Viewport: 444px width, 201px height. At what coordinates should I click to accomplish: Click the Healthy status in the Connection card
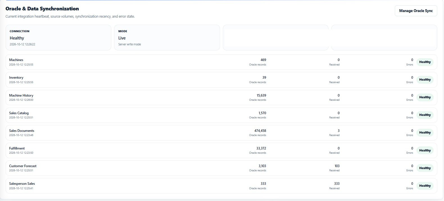(17, 38)
